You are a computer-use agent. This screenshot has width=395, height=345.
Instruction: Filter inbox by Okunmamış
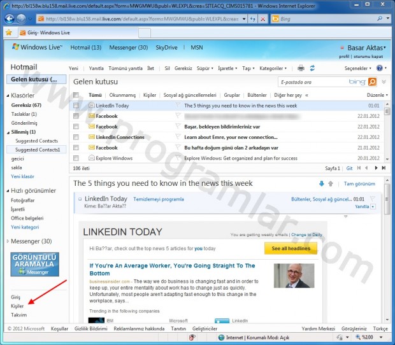[122, 95]
